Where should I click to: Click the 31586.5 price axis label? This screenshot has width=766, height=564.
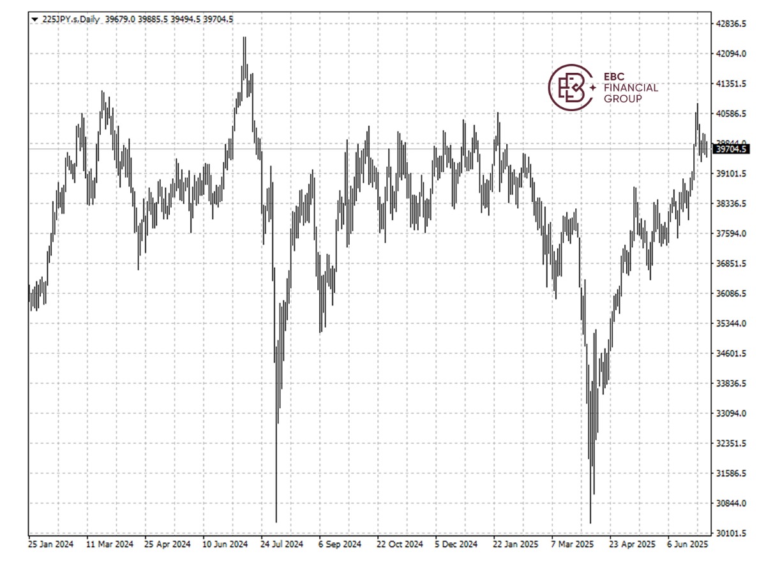tap(732, 474)
